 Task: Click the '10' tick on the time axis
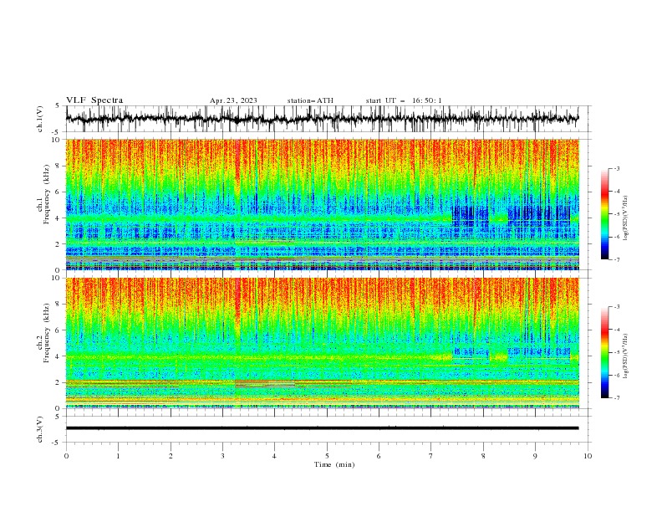[x=588, y=456]
